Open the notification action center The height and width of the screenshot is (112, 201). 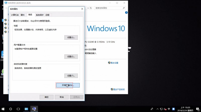tap(197, 109)
